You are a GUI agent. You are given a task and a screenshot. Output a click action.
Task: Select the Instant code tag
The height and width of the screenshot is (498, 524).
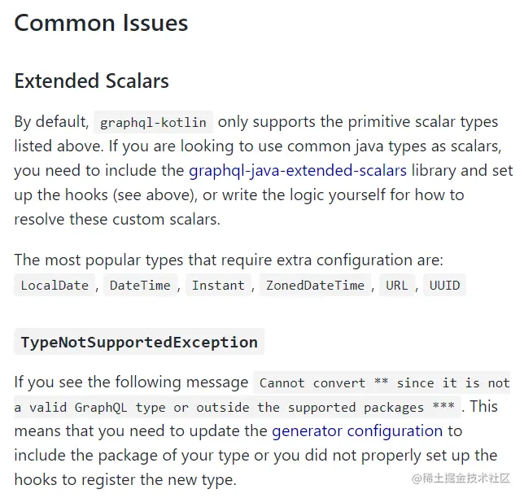pos(218,285)
